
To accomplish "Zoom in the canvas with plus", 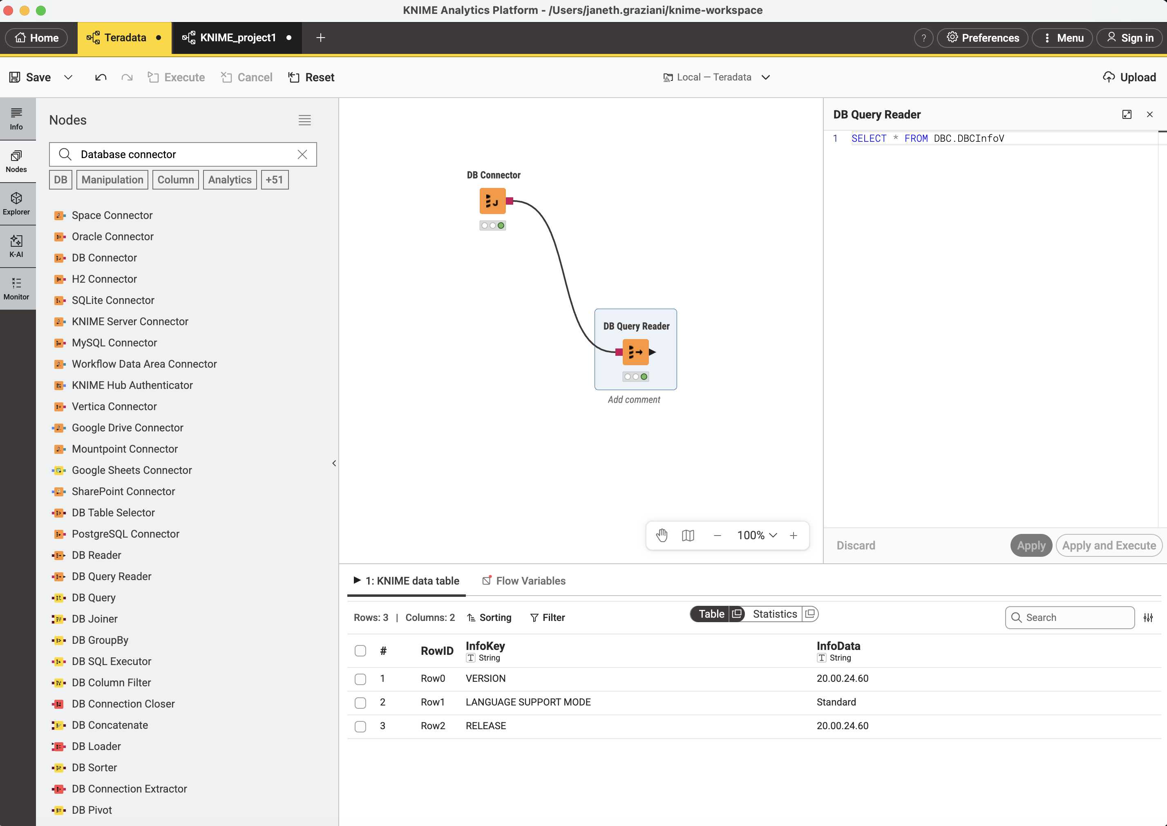I will click(x=794, y=535).
